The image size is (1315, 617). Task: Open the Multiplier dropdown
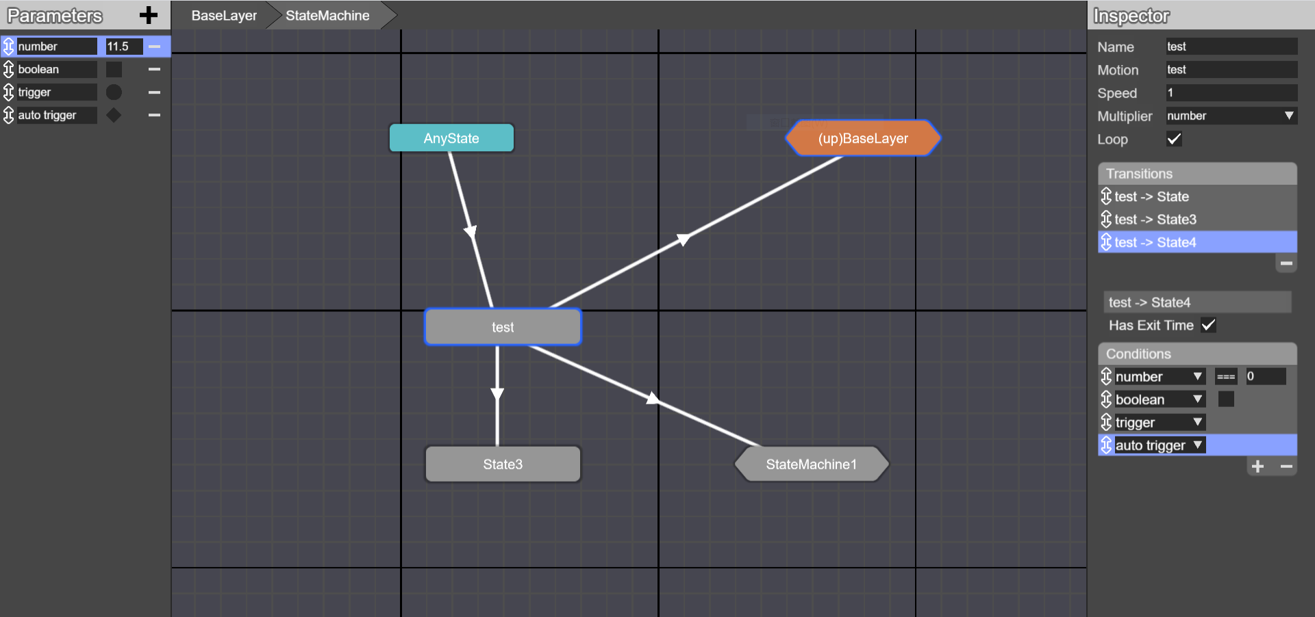[x=1288, y=116]
